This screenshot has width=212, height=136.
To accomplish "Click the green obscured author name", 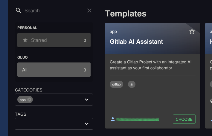I will click(138, 119).
